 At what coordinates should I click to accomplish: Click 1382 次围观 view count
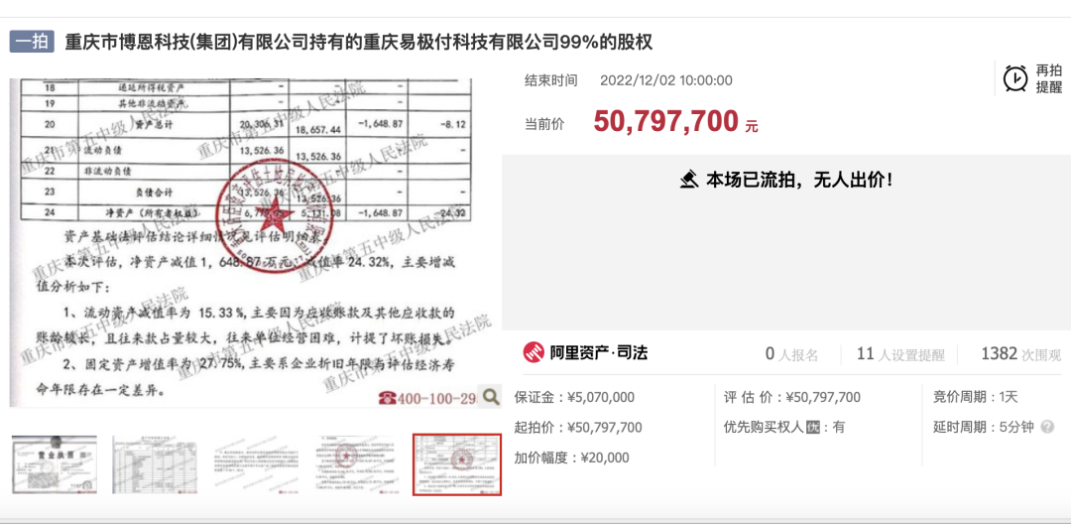[1021, 354]
